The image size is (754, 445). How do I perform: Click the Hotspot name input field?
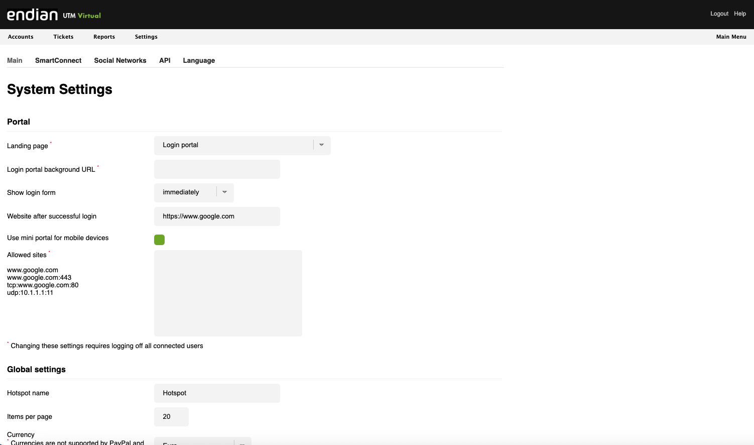[x=217, y=393]
